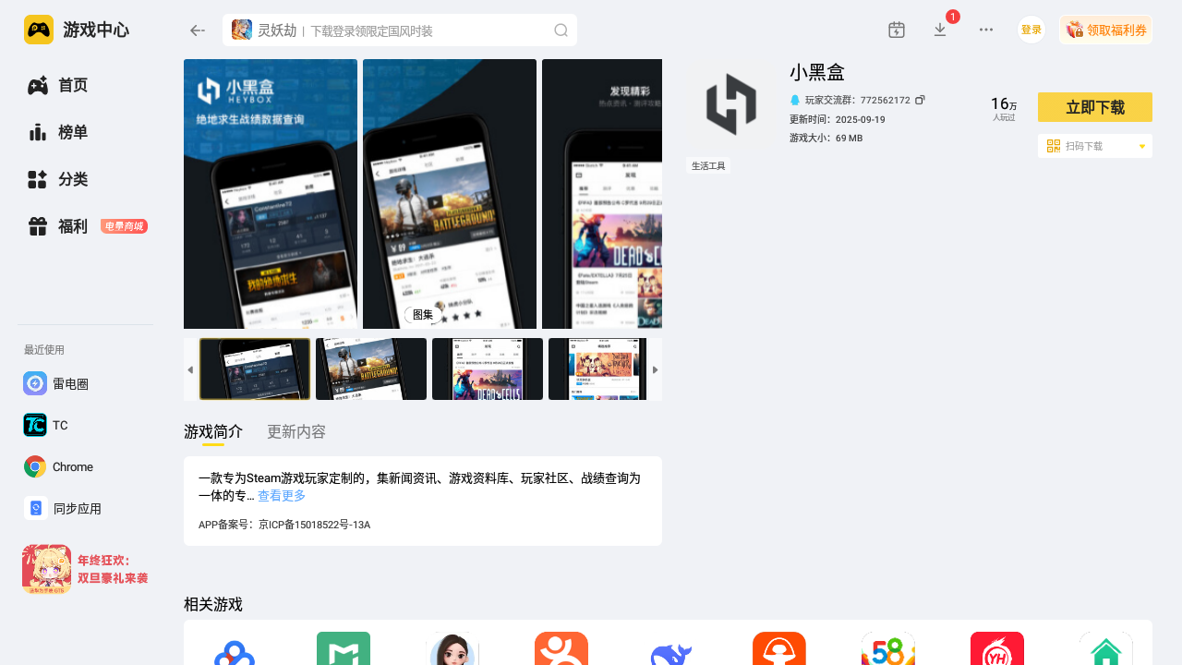Image resolution: width=1182 pixels, height=665 pixels.
Task: Copy the group number 772562172
Action: coord(920,100)
